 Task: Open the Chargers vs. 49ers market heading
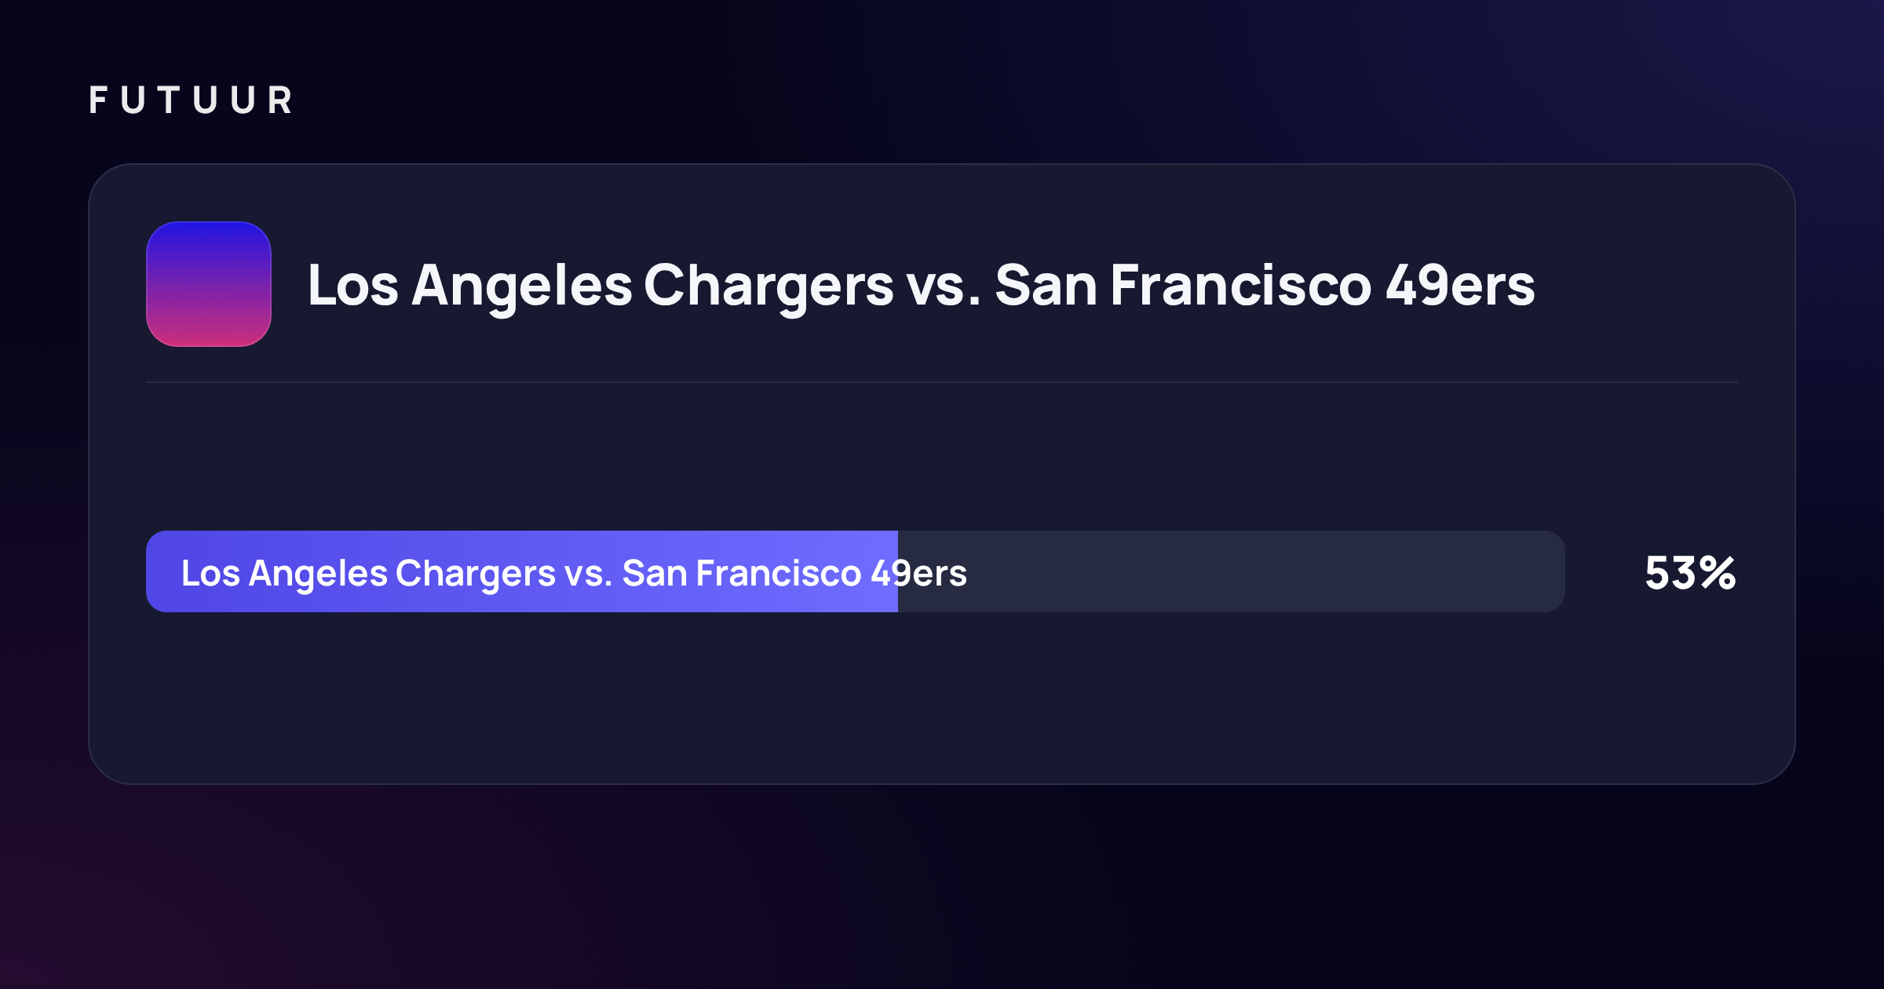click(x=921, y=286)
